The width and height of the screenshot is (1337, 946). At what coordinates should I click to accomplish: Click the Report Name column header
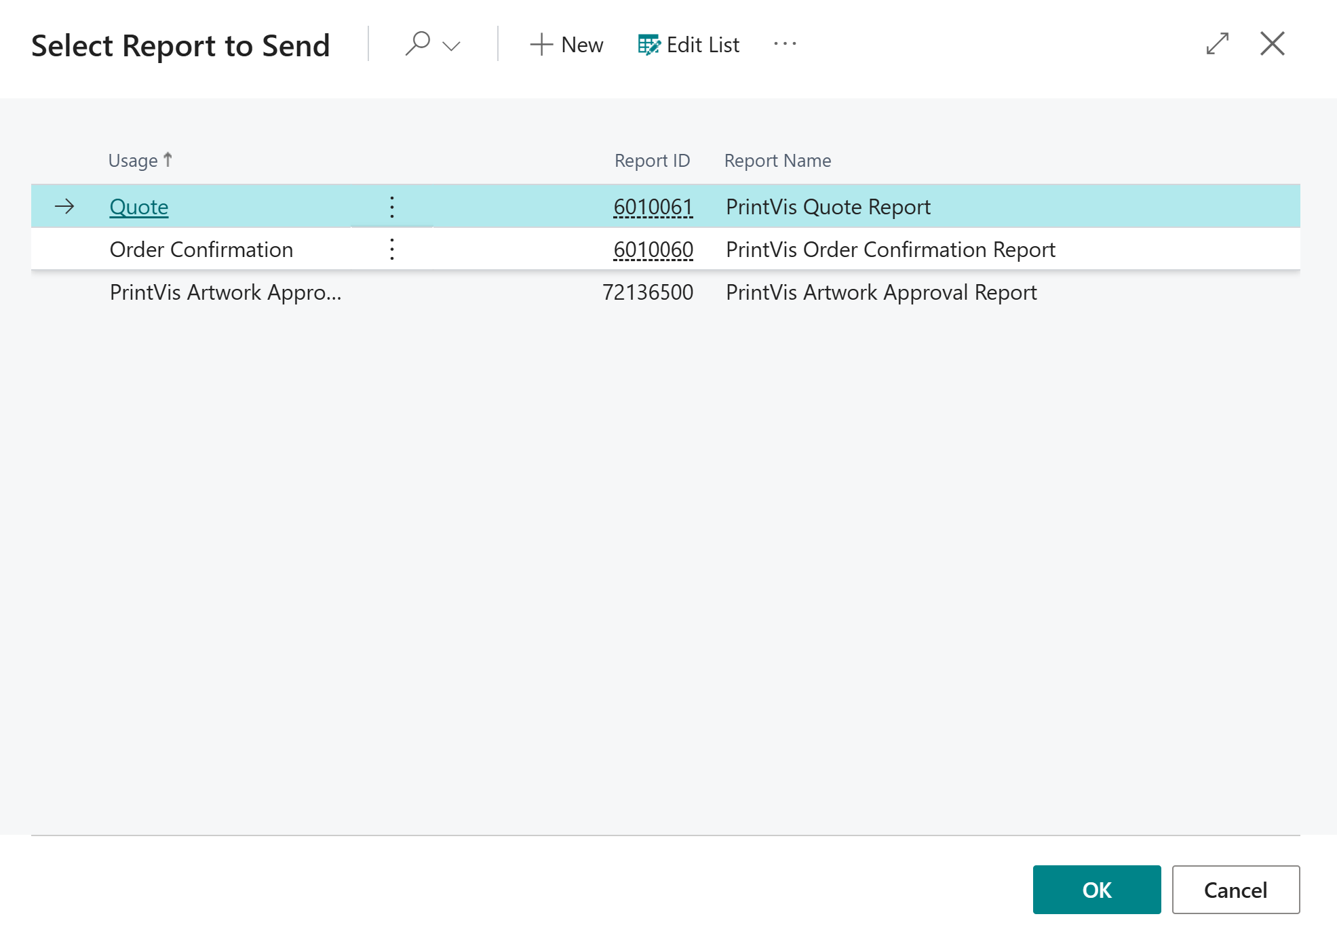pos(777,160)
